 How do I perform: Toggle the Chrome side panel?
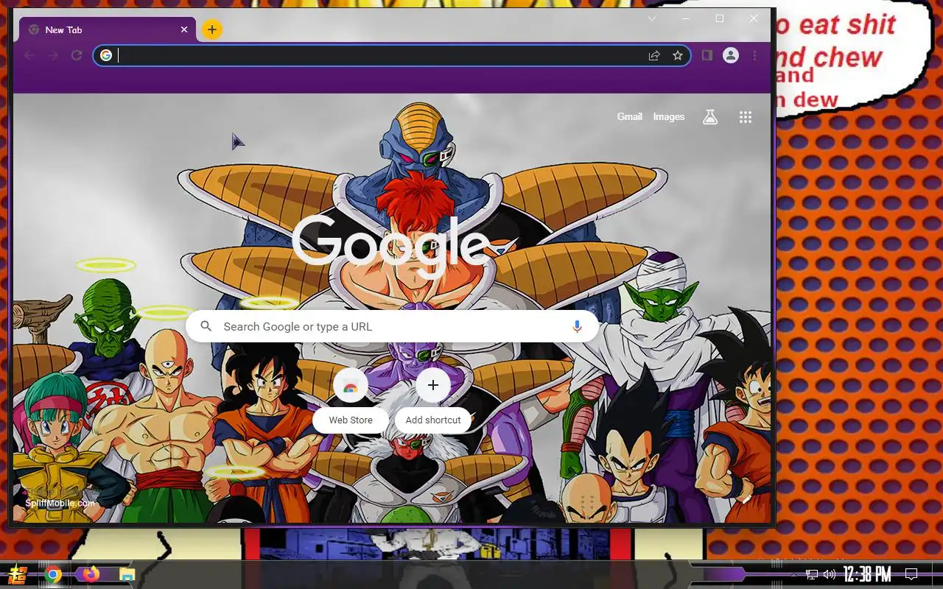[707, 55]
